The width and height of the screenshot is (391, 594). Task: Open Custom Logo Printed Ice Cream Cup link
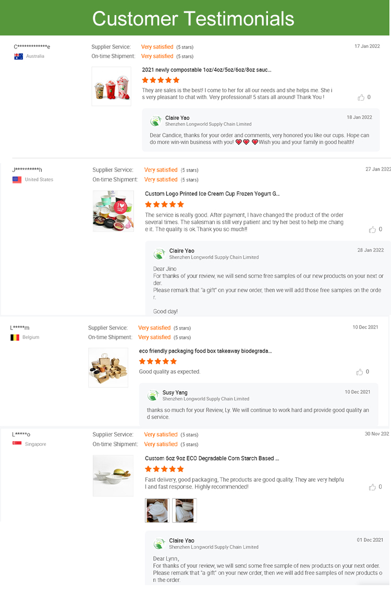(x=212, y=194)
